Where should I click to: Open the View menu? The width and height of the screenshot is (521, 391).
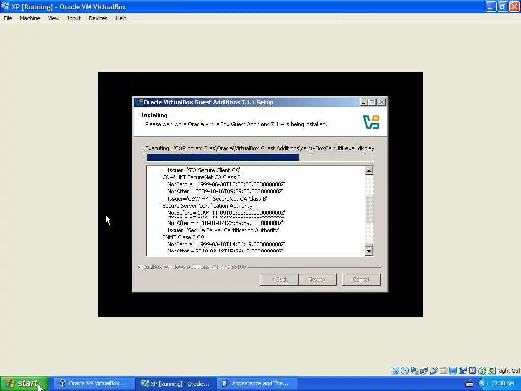[53, 18]
